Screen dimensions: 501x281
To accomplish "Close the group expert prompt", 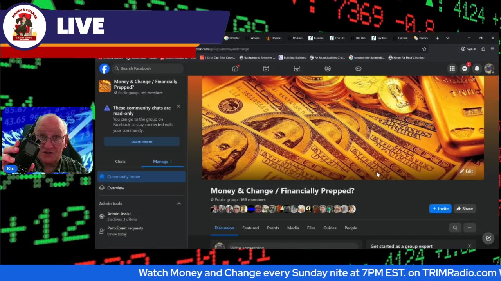I will coord(469,246).
